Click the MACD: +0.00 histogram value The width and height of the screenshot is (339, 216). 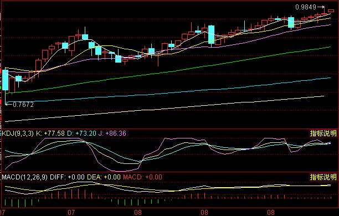coord(143,177)
